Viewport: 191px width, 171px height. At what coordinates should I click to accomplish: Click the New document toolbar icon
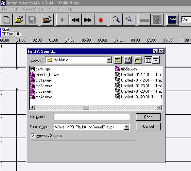pos(6,20)
